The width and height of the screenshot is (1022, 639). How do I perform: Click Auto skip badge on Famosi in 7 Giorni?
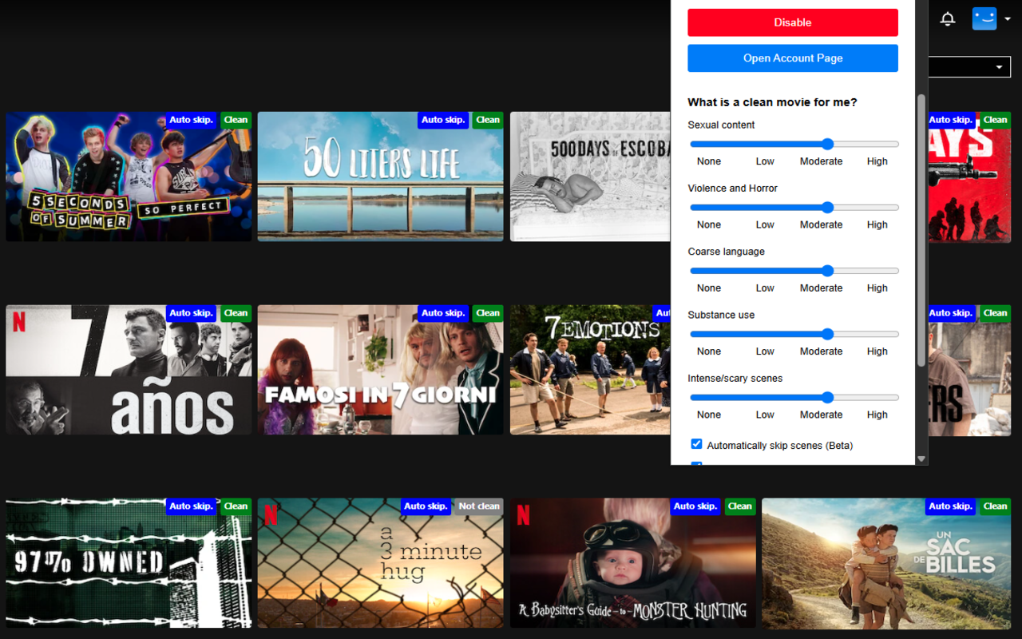pos(443,313)
